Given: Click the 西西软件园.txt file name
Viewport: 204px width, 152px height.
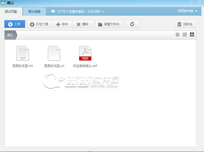Looking at the screenshot, I should (23, 66).
